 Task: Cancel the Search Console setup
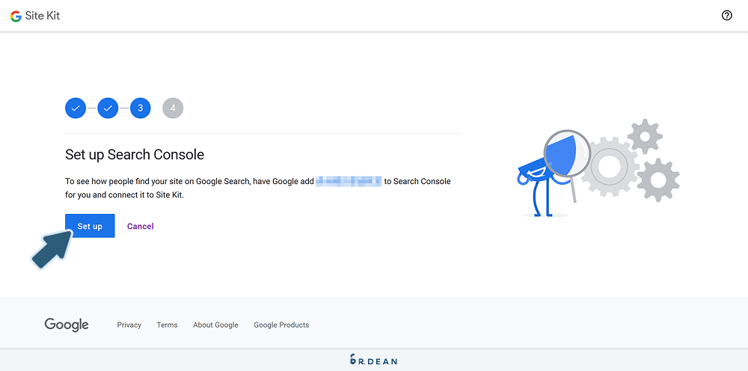(x=141, y=226)
